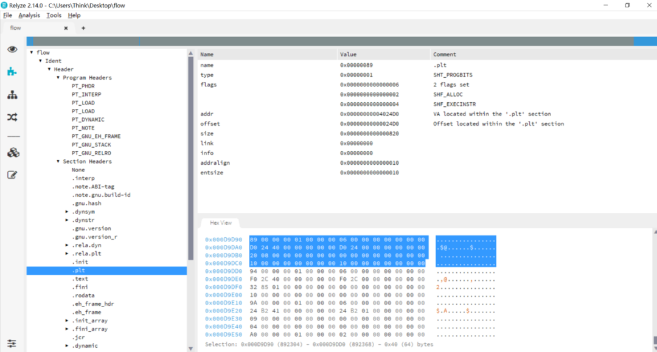
Task: Select the puzzle-piece structure icon
Action: click(x=12, y=72)
